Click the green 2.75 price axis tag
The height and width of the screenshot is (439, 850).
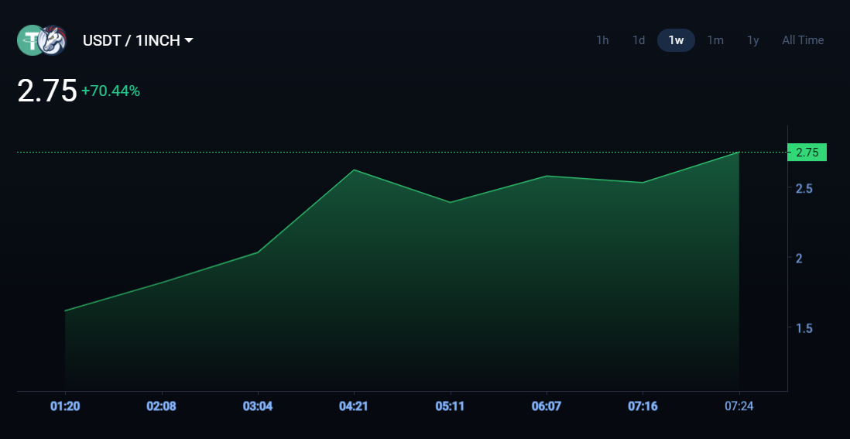(x=807, y=153)
